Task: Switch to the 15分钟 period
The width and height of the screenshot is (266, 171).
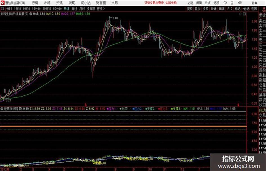Action: pos(36,9)
